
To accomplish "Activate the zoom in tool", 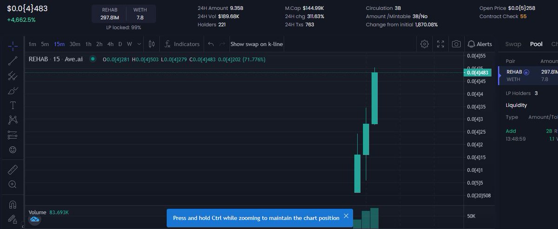I will (x=13, y=184).
